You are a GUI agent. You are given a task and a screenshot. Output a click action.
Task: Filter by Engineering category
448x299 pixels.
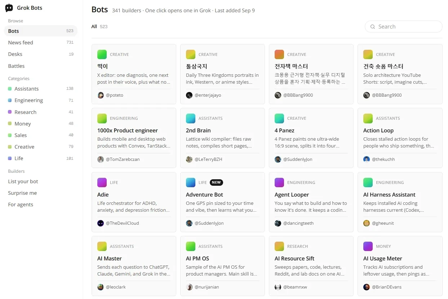tap(41, 100)
